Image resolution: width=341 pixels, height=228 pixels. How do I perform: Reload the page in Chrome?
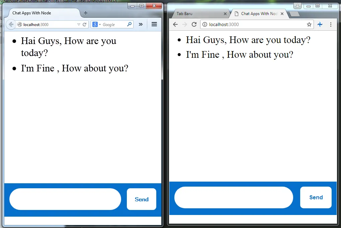[194, 24]
